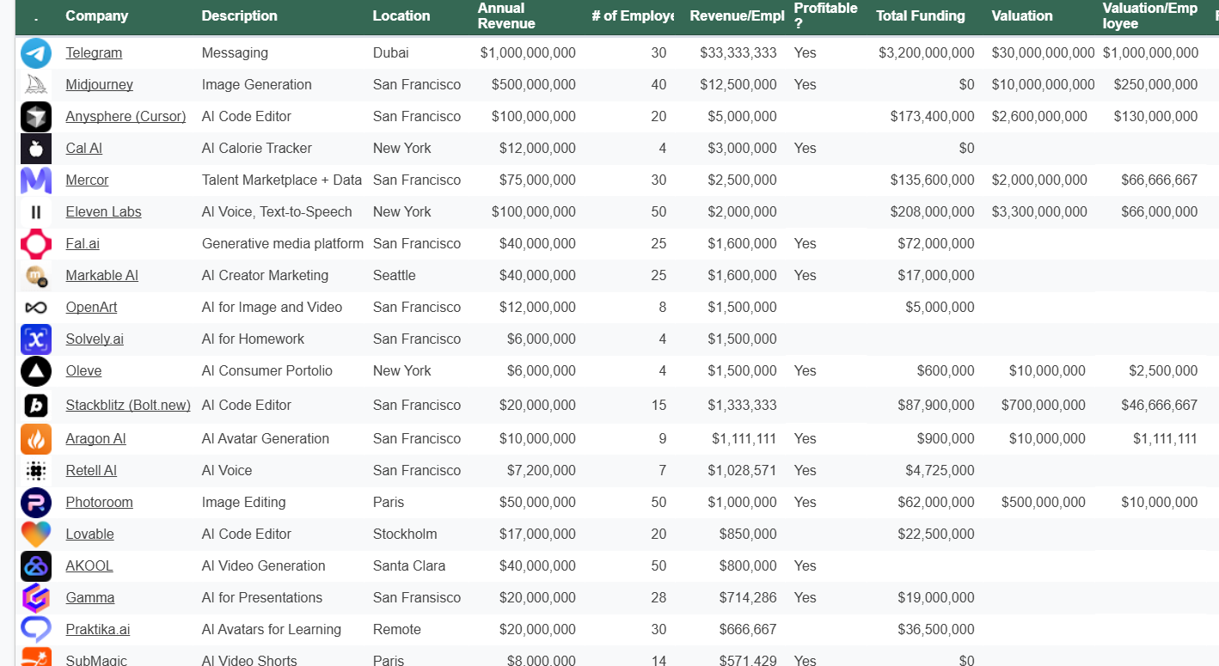The width and height of the screenshot is (1219, 666).
Task: Open the Cal AI link
Action: 83,149
